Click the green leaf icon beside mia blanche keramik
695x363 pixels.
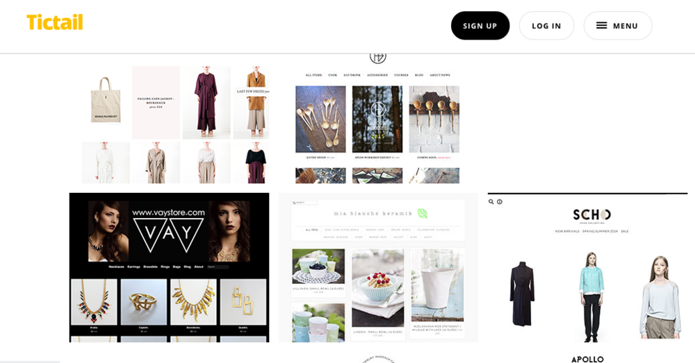[x=423, y=213]
